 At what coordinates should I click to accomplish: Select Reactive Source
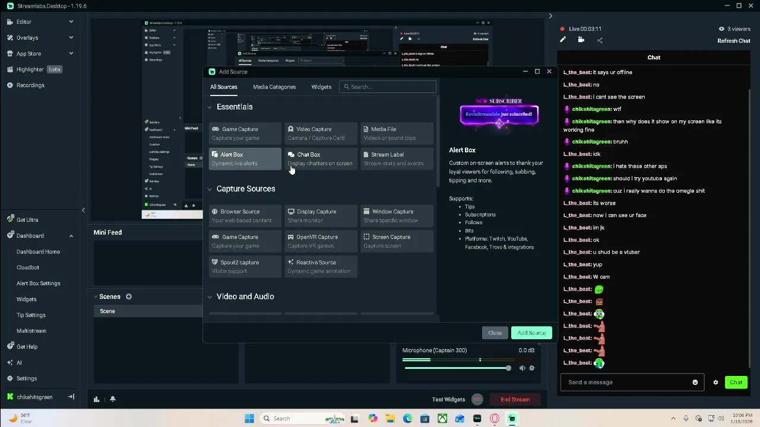(x=321, y=267)
